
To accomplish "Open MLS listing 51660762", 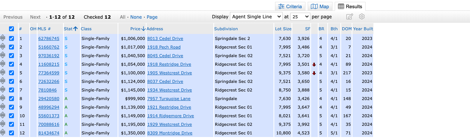I will click(x=49, y=47).
